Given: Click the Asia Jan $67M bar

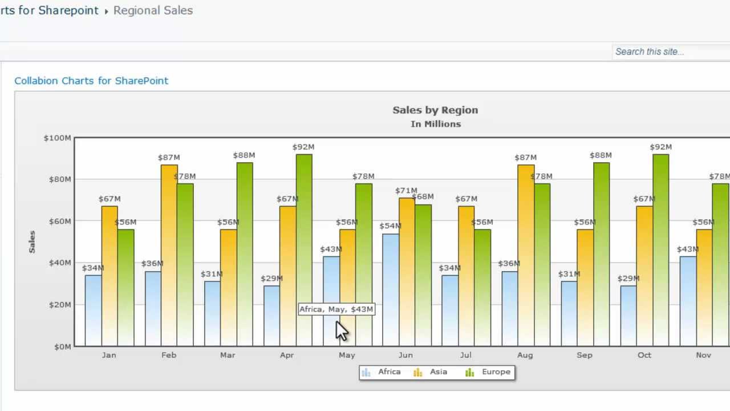Looking at the screenshot, I should click(109, 276).
